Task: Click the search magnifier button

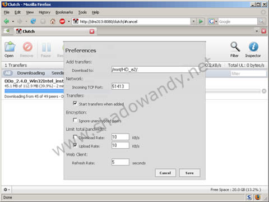Action: coord(262,21)
